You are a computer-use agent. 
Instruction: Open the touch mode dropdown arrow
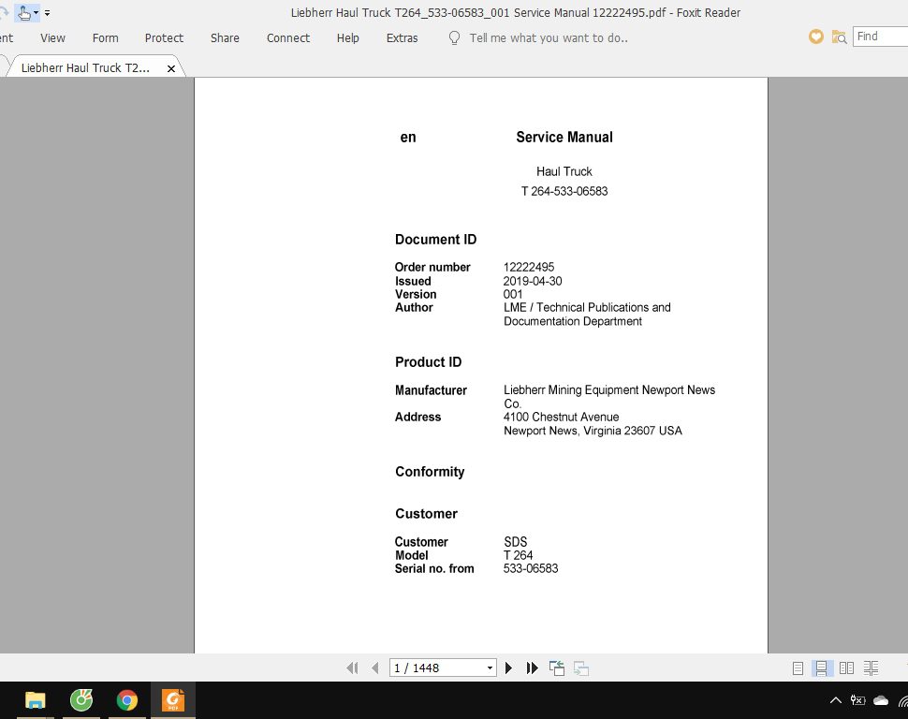36,12
